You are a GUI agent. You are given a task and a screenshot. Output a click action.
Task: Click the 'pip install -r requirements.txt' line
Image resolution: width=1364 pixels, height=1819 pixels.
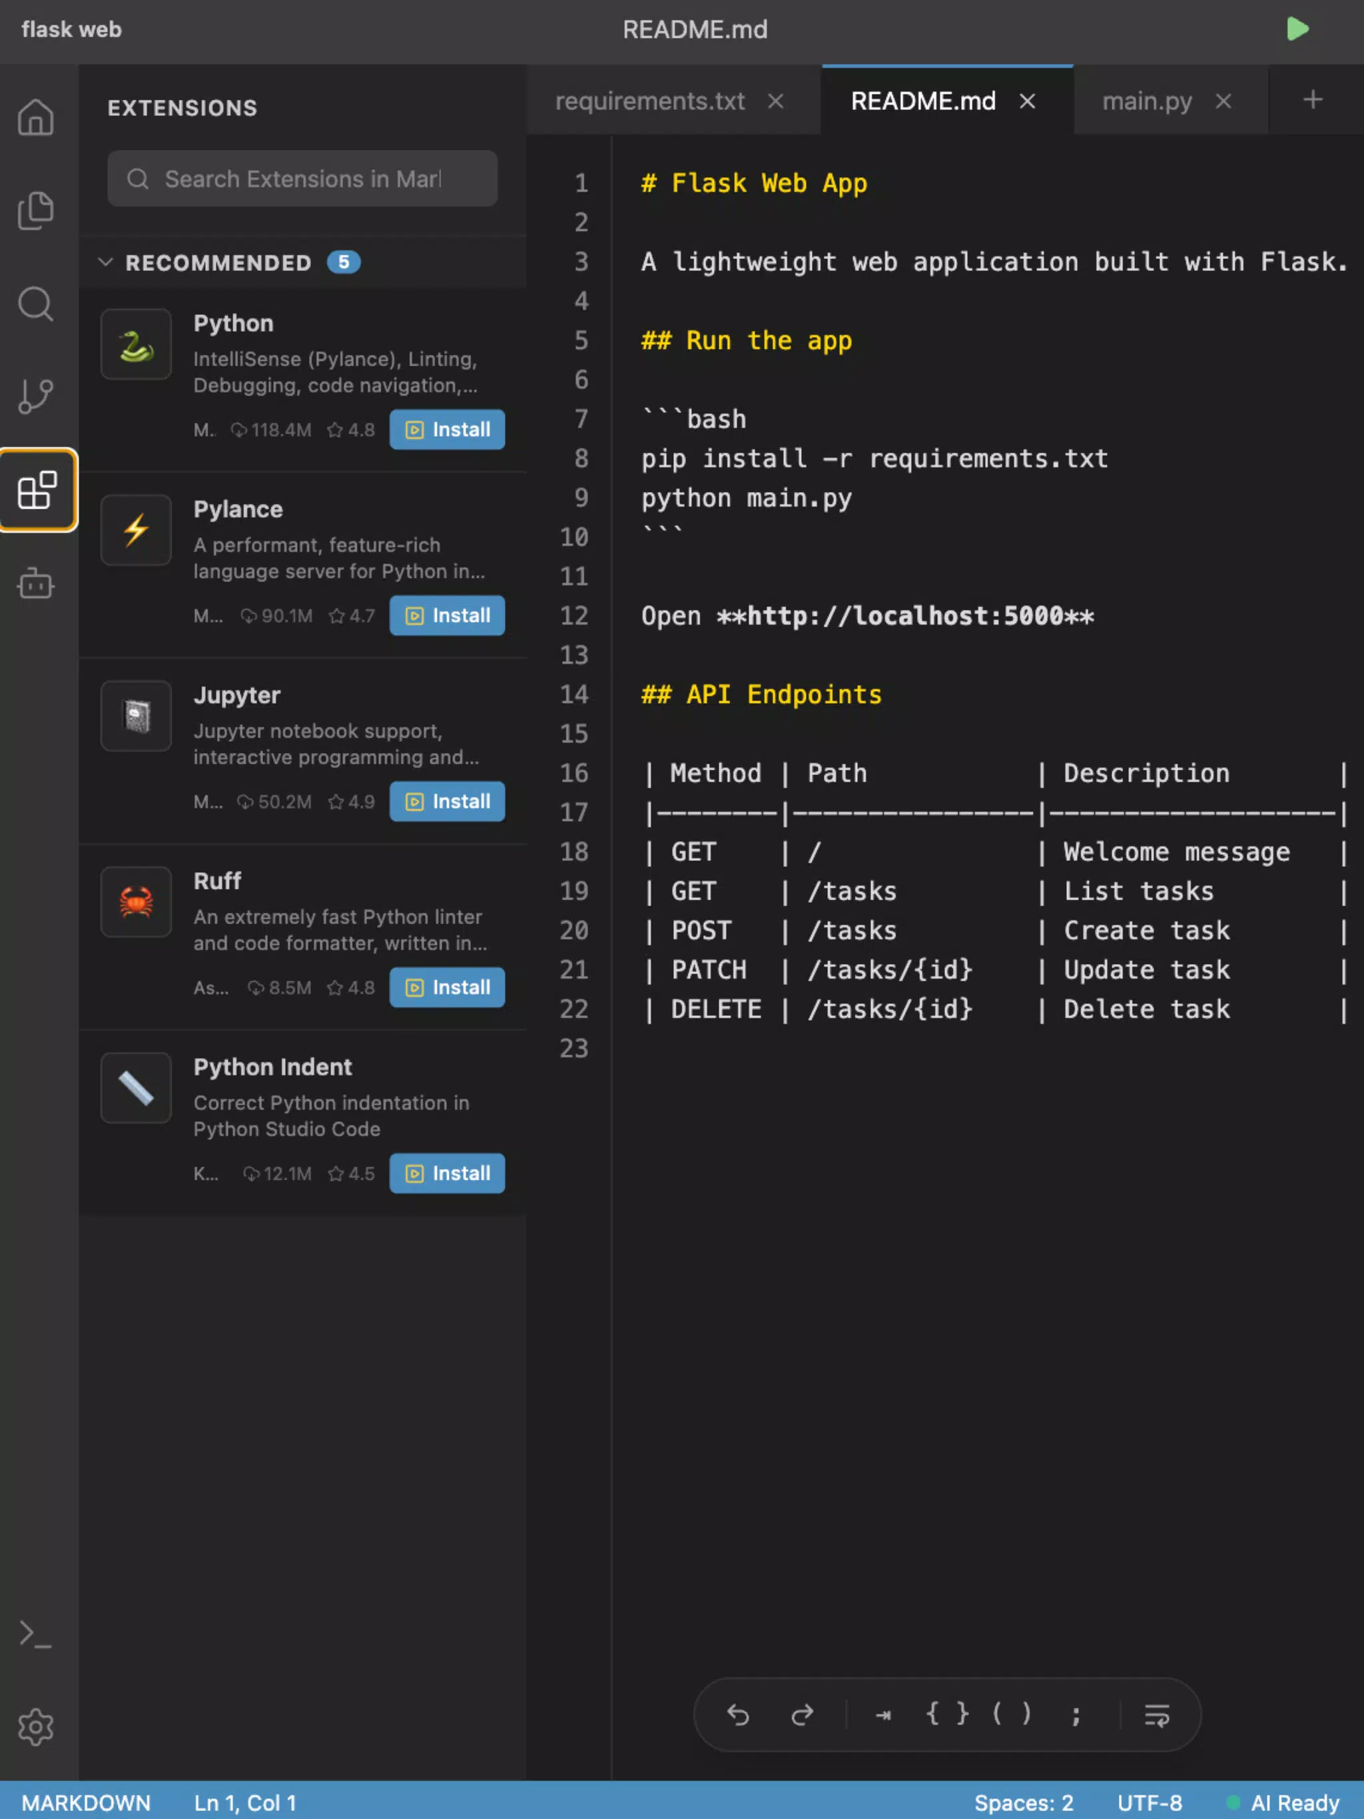pos(874,458)
